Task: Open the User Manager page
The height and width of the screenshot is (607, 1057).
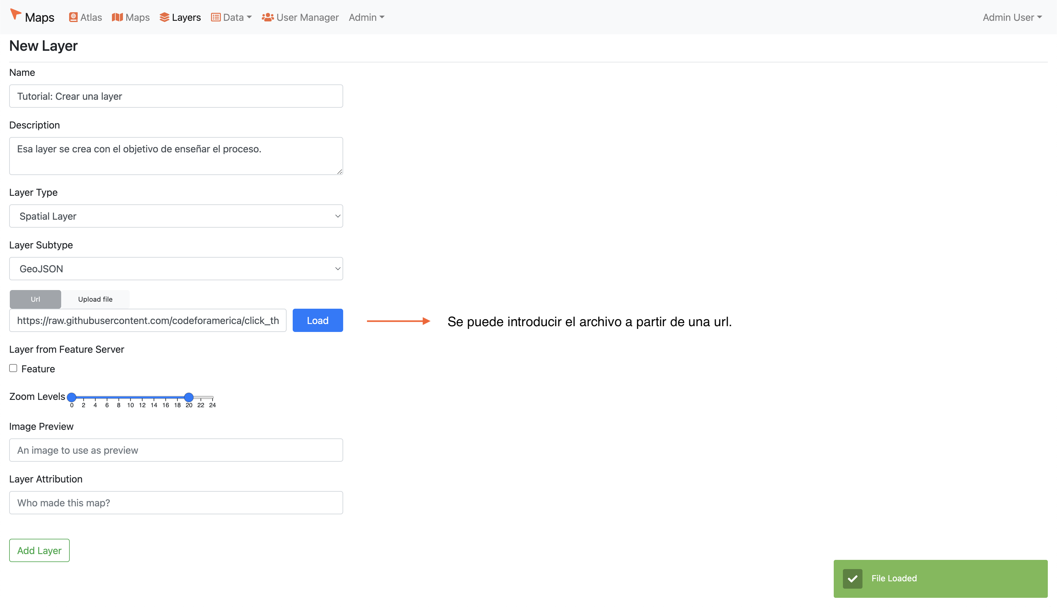Action: pyautogui.click(x=300, y=17)
